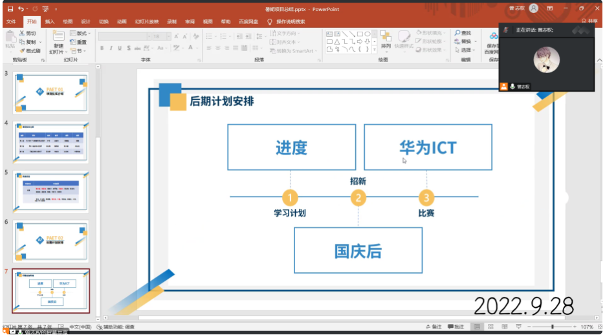Open the Section (节) dropdown

(80, 50)
